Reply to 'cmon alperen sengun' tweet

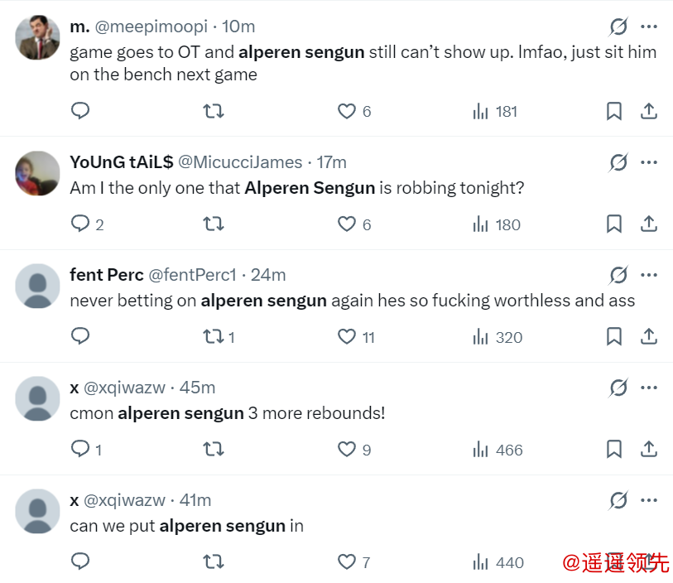tap(80, 450)
